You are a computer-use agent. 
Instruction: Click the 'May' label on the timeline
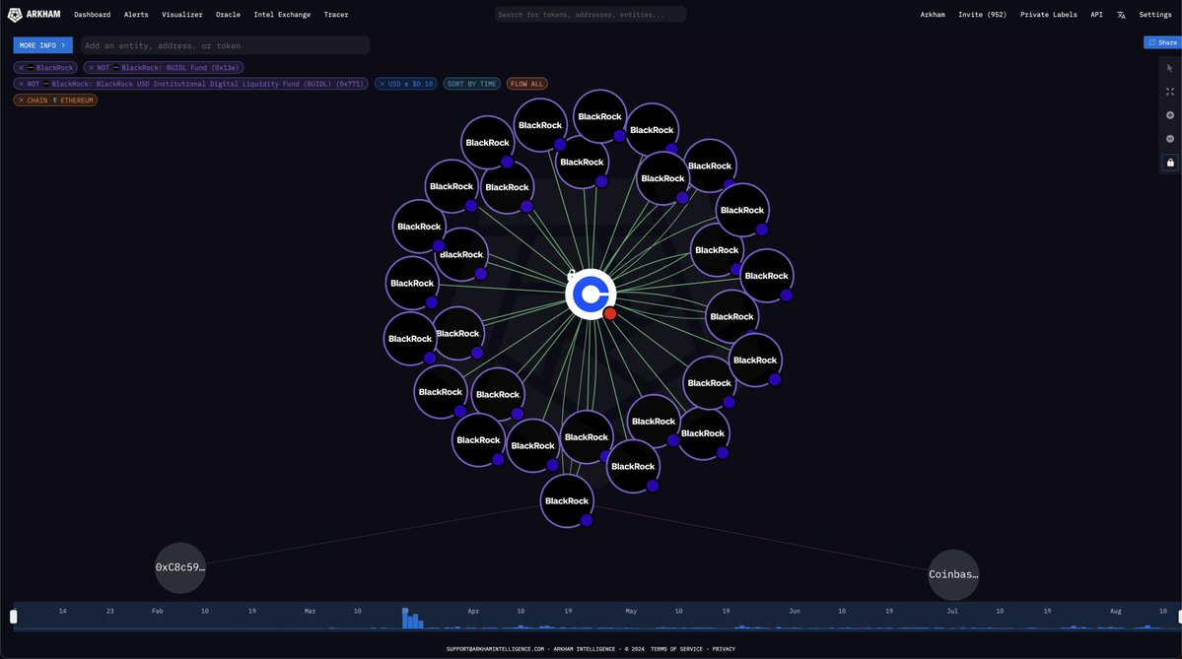tap(631, 612)
